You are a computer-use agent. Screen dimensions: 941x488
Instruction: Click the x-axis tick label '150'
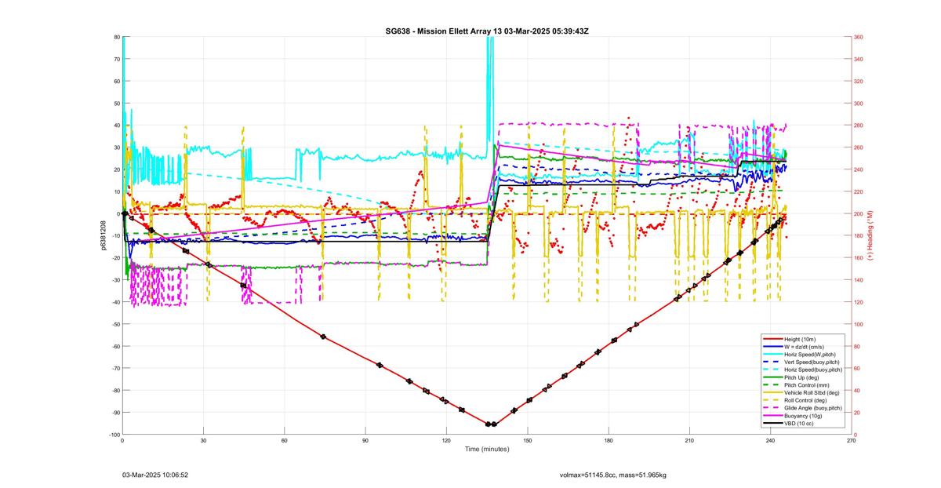527,440
